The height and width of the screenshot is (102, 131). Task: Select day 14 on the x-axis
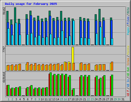pos(58,99)
